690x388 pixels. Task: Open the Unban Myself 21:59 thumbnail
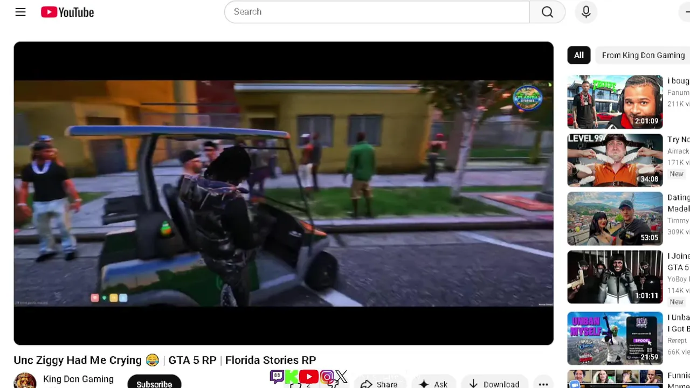click(x=615, y=338)
